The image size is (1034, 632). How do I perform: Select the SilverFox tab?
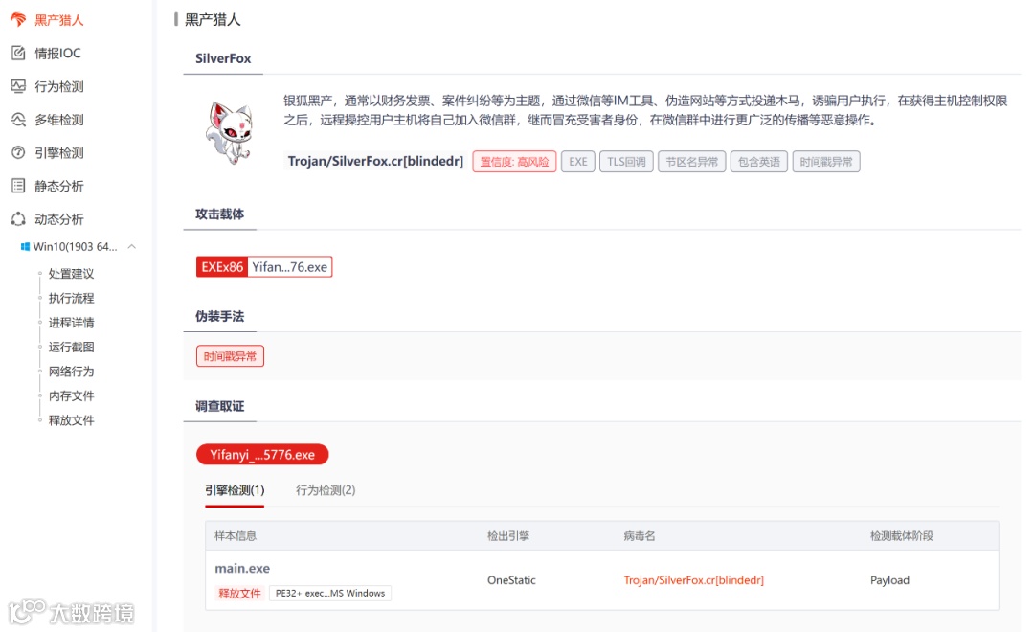point(223,58)
